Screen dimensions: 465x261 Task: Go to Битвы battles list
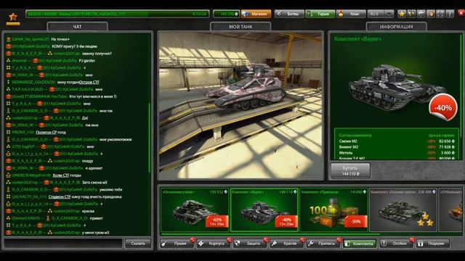tap(289, 14)
